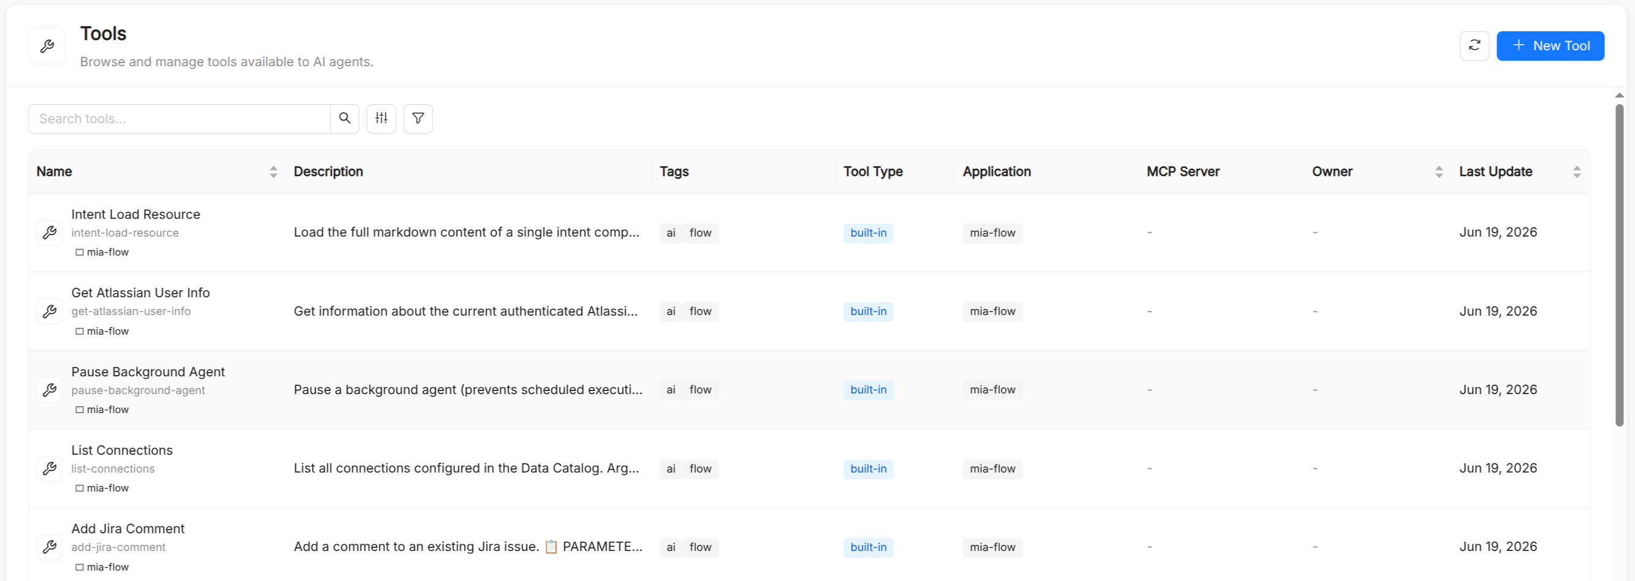
Task: Click the add-jira-comment slug text
Action: coord(118,547)
